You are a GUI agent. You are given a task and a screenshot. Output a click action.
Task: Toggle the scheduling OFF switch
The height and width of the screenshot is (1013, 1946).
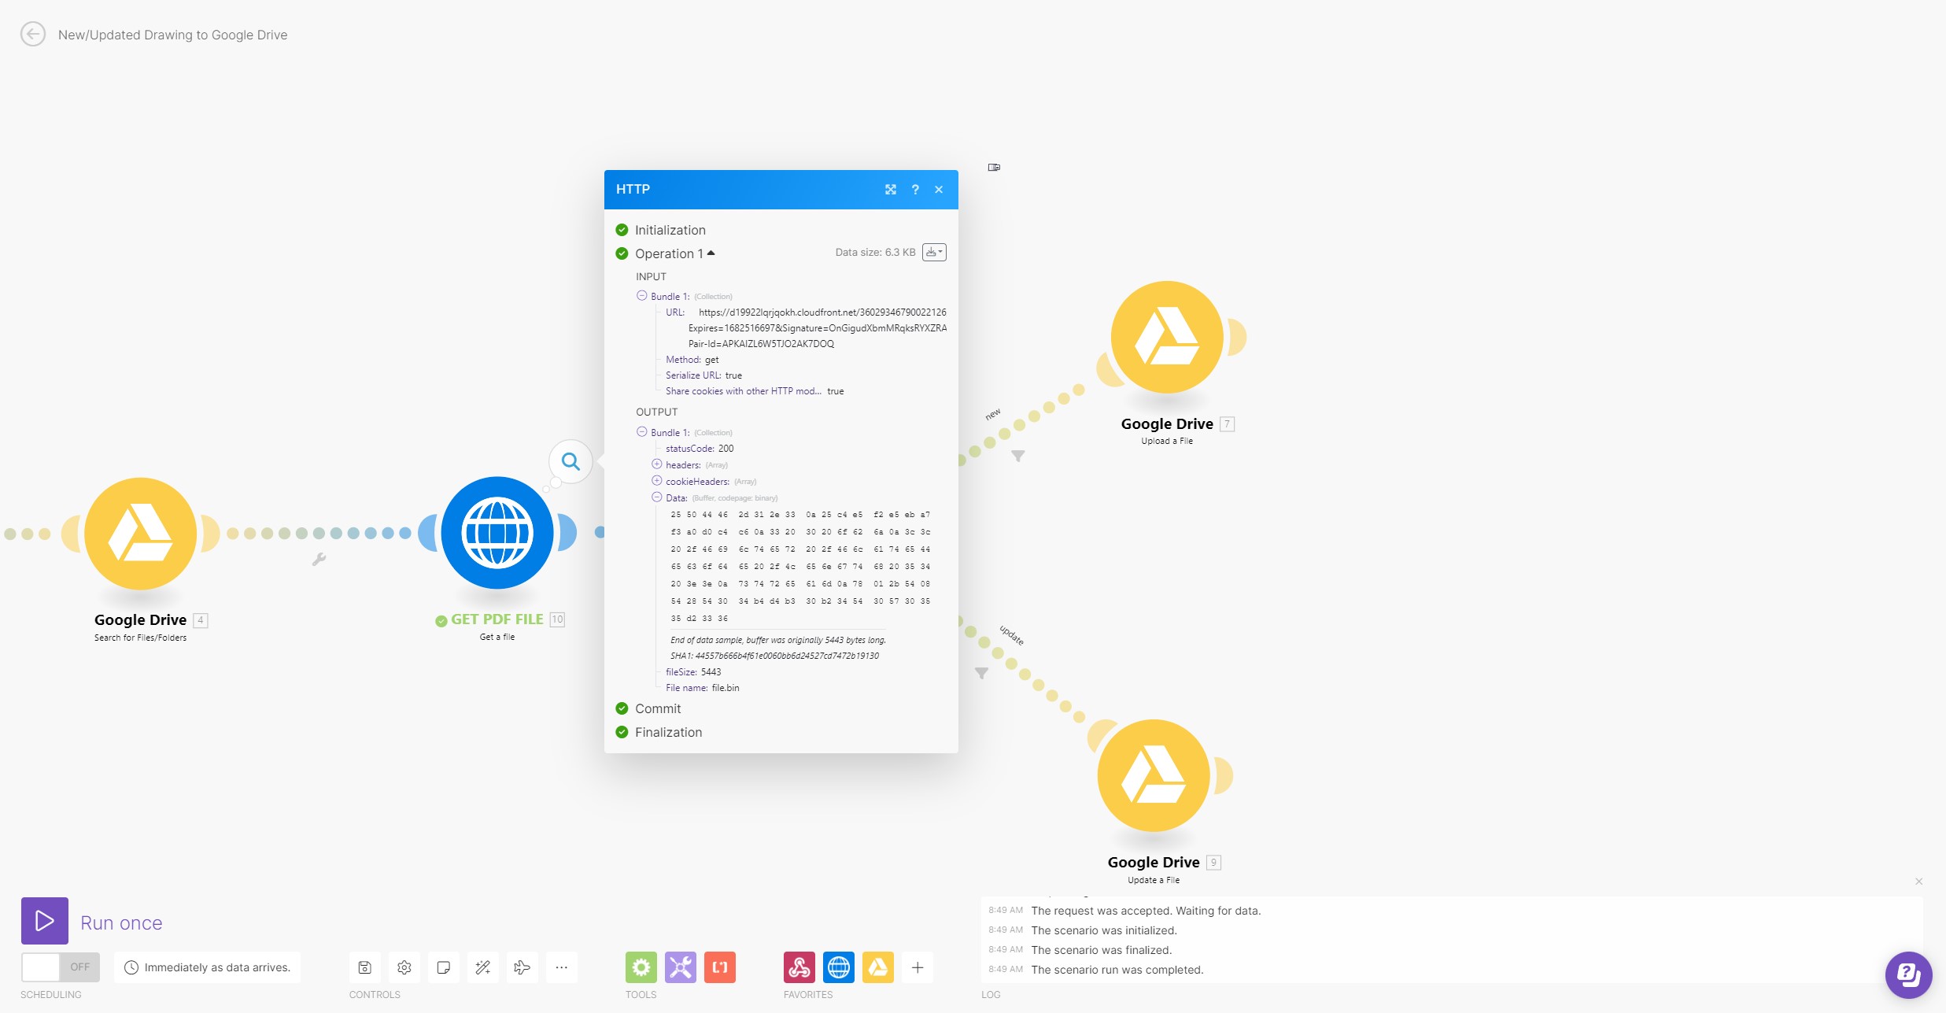coord(61,967)
